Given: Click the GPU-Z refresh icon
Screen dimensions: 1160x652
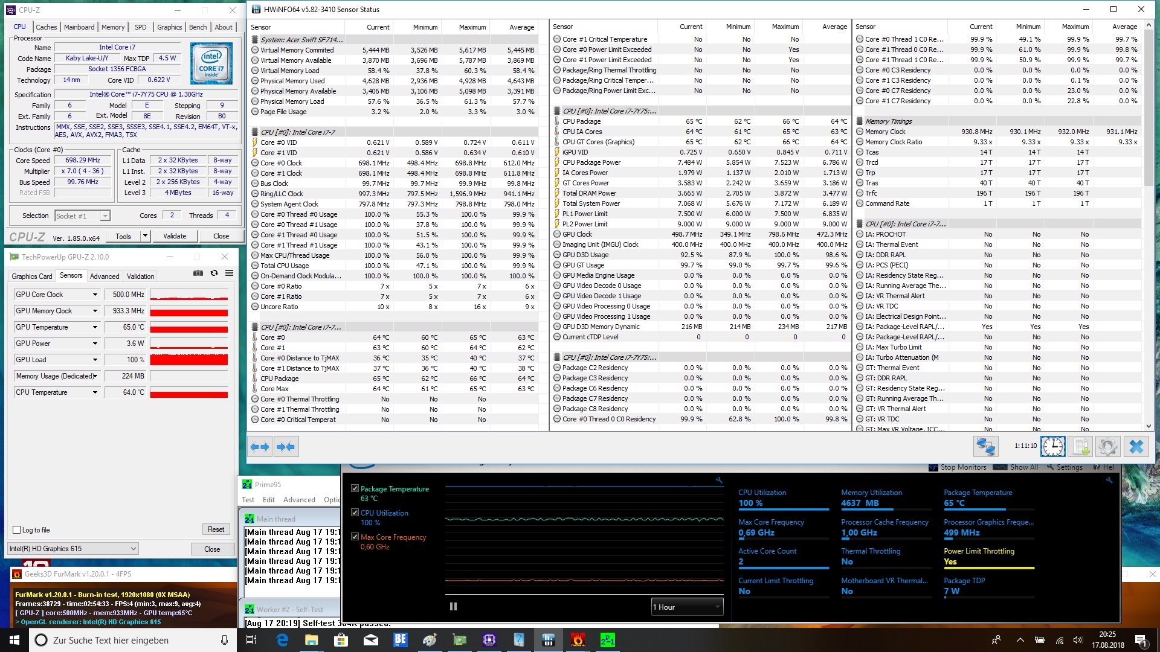Looking at the screenshot, I should pyautogui.click(x=214, y=273).
